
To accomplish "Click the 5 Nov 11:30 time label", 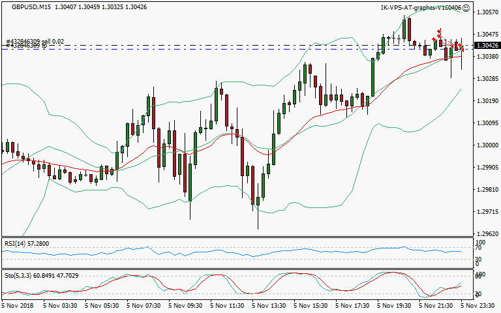I will (228, 306).
